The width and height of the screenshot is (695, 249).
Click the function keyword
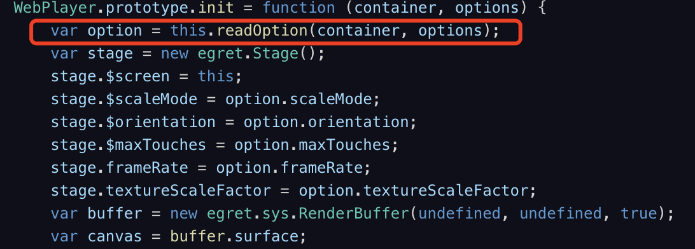coord(298,8)
